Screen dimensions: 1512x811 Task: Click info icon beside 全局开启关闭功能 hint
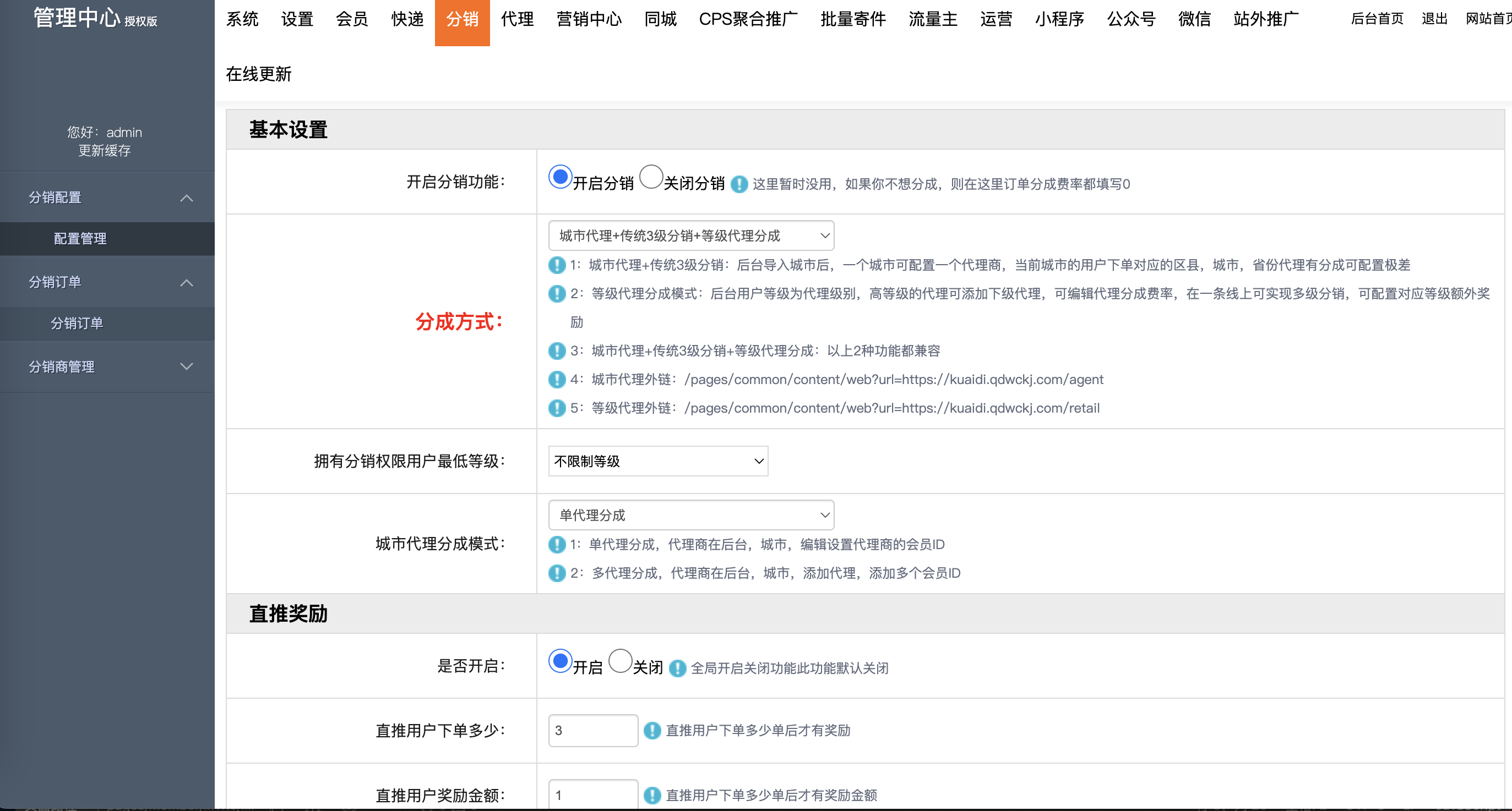pos(677,668)
